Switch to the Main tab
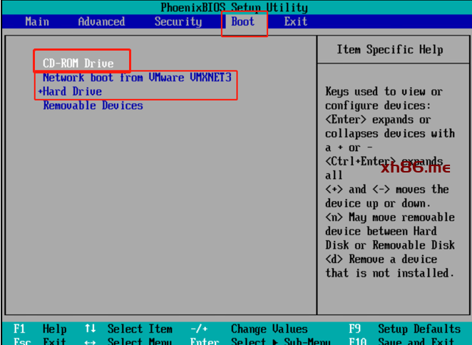Viewport: 472px width, 345px height. click(x=37, y=21)
